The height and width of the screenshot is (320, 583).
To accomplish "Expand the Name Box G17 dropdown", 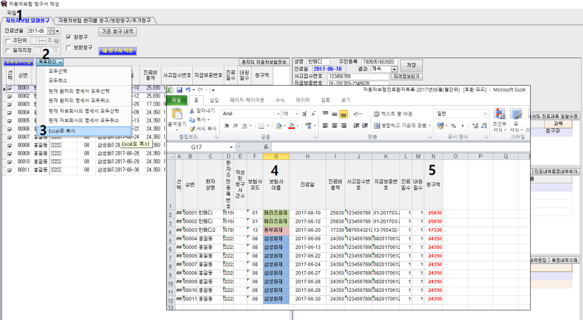I will tap(231, 147).
